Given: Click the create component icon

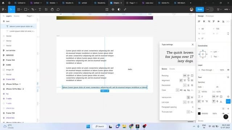Looking at the screenshot, I should click(113, 9).
